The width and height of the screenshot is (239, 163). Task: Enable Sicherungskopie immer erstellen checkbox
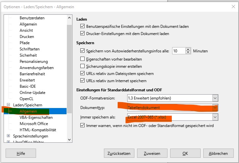(83, 66)
